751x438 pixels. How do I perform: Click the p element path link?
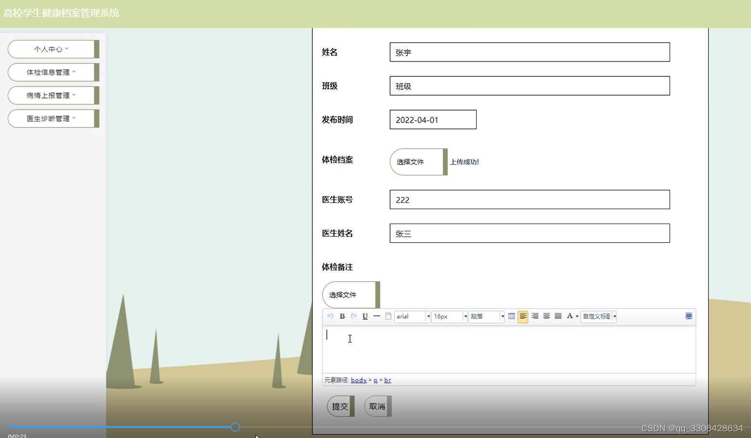[x=375, y=380]
